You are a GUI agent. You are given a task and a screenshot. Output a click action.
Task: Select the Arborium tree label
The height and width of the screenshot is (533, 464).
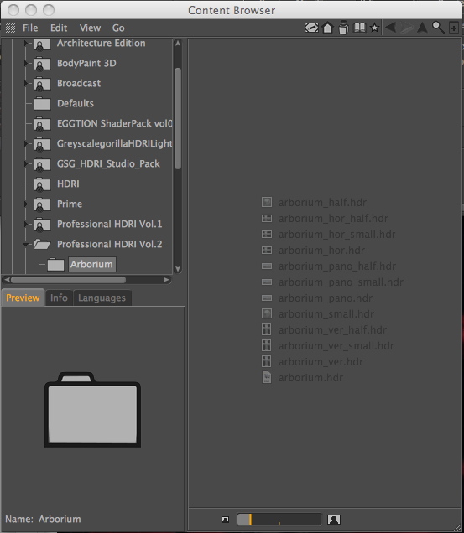(x=92, y=264)
